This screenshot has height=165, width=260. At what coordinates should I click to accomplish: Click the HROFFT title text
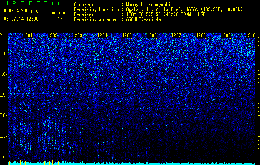tap(26, 3)
